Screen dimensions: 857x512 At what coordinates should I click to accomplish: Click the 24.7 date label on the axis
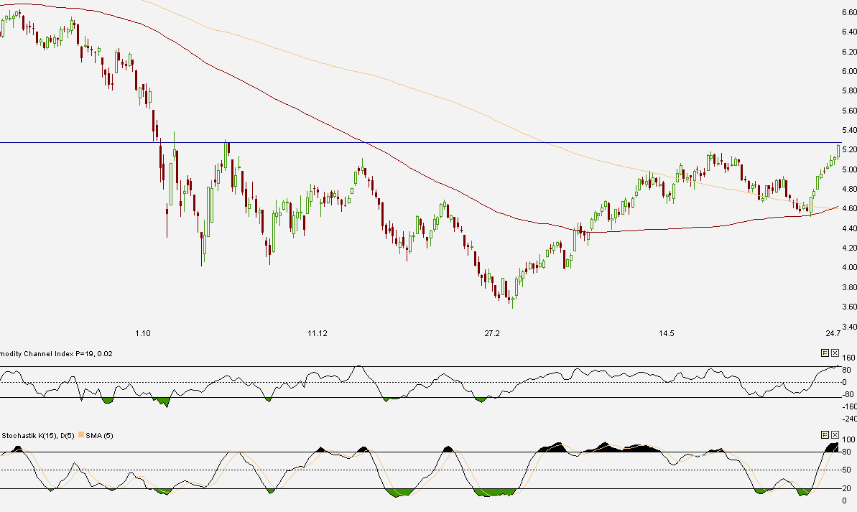click(832, 333)
